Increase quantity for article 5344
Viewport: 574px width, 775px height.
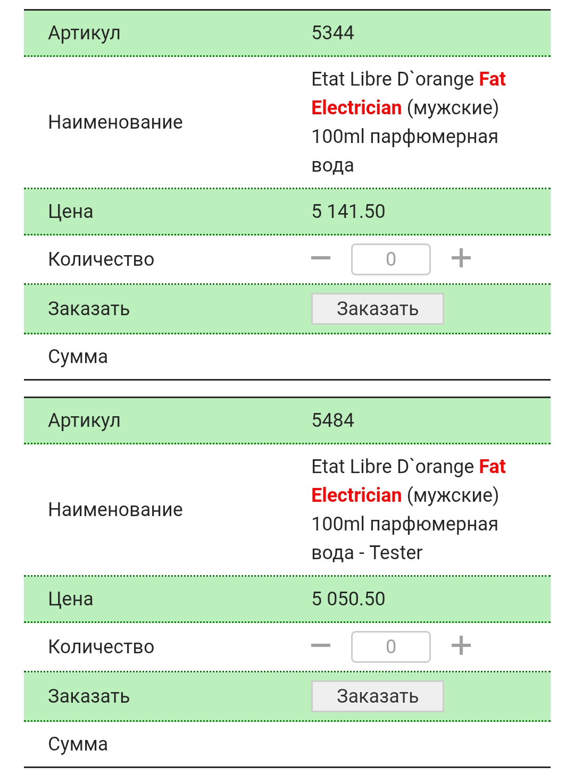coord(461,259)
